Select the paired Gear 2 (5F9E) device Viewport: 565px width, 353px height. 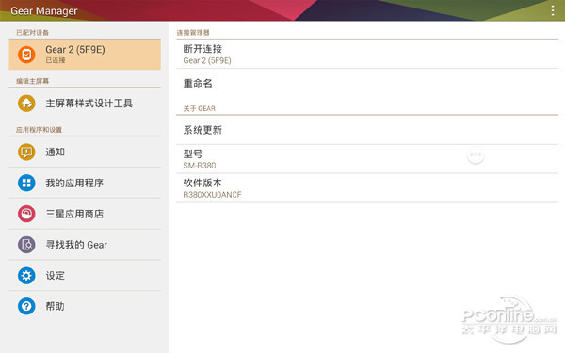[x=85, y=55]
